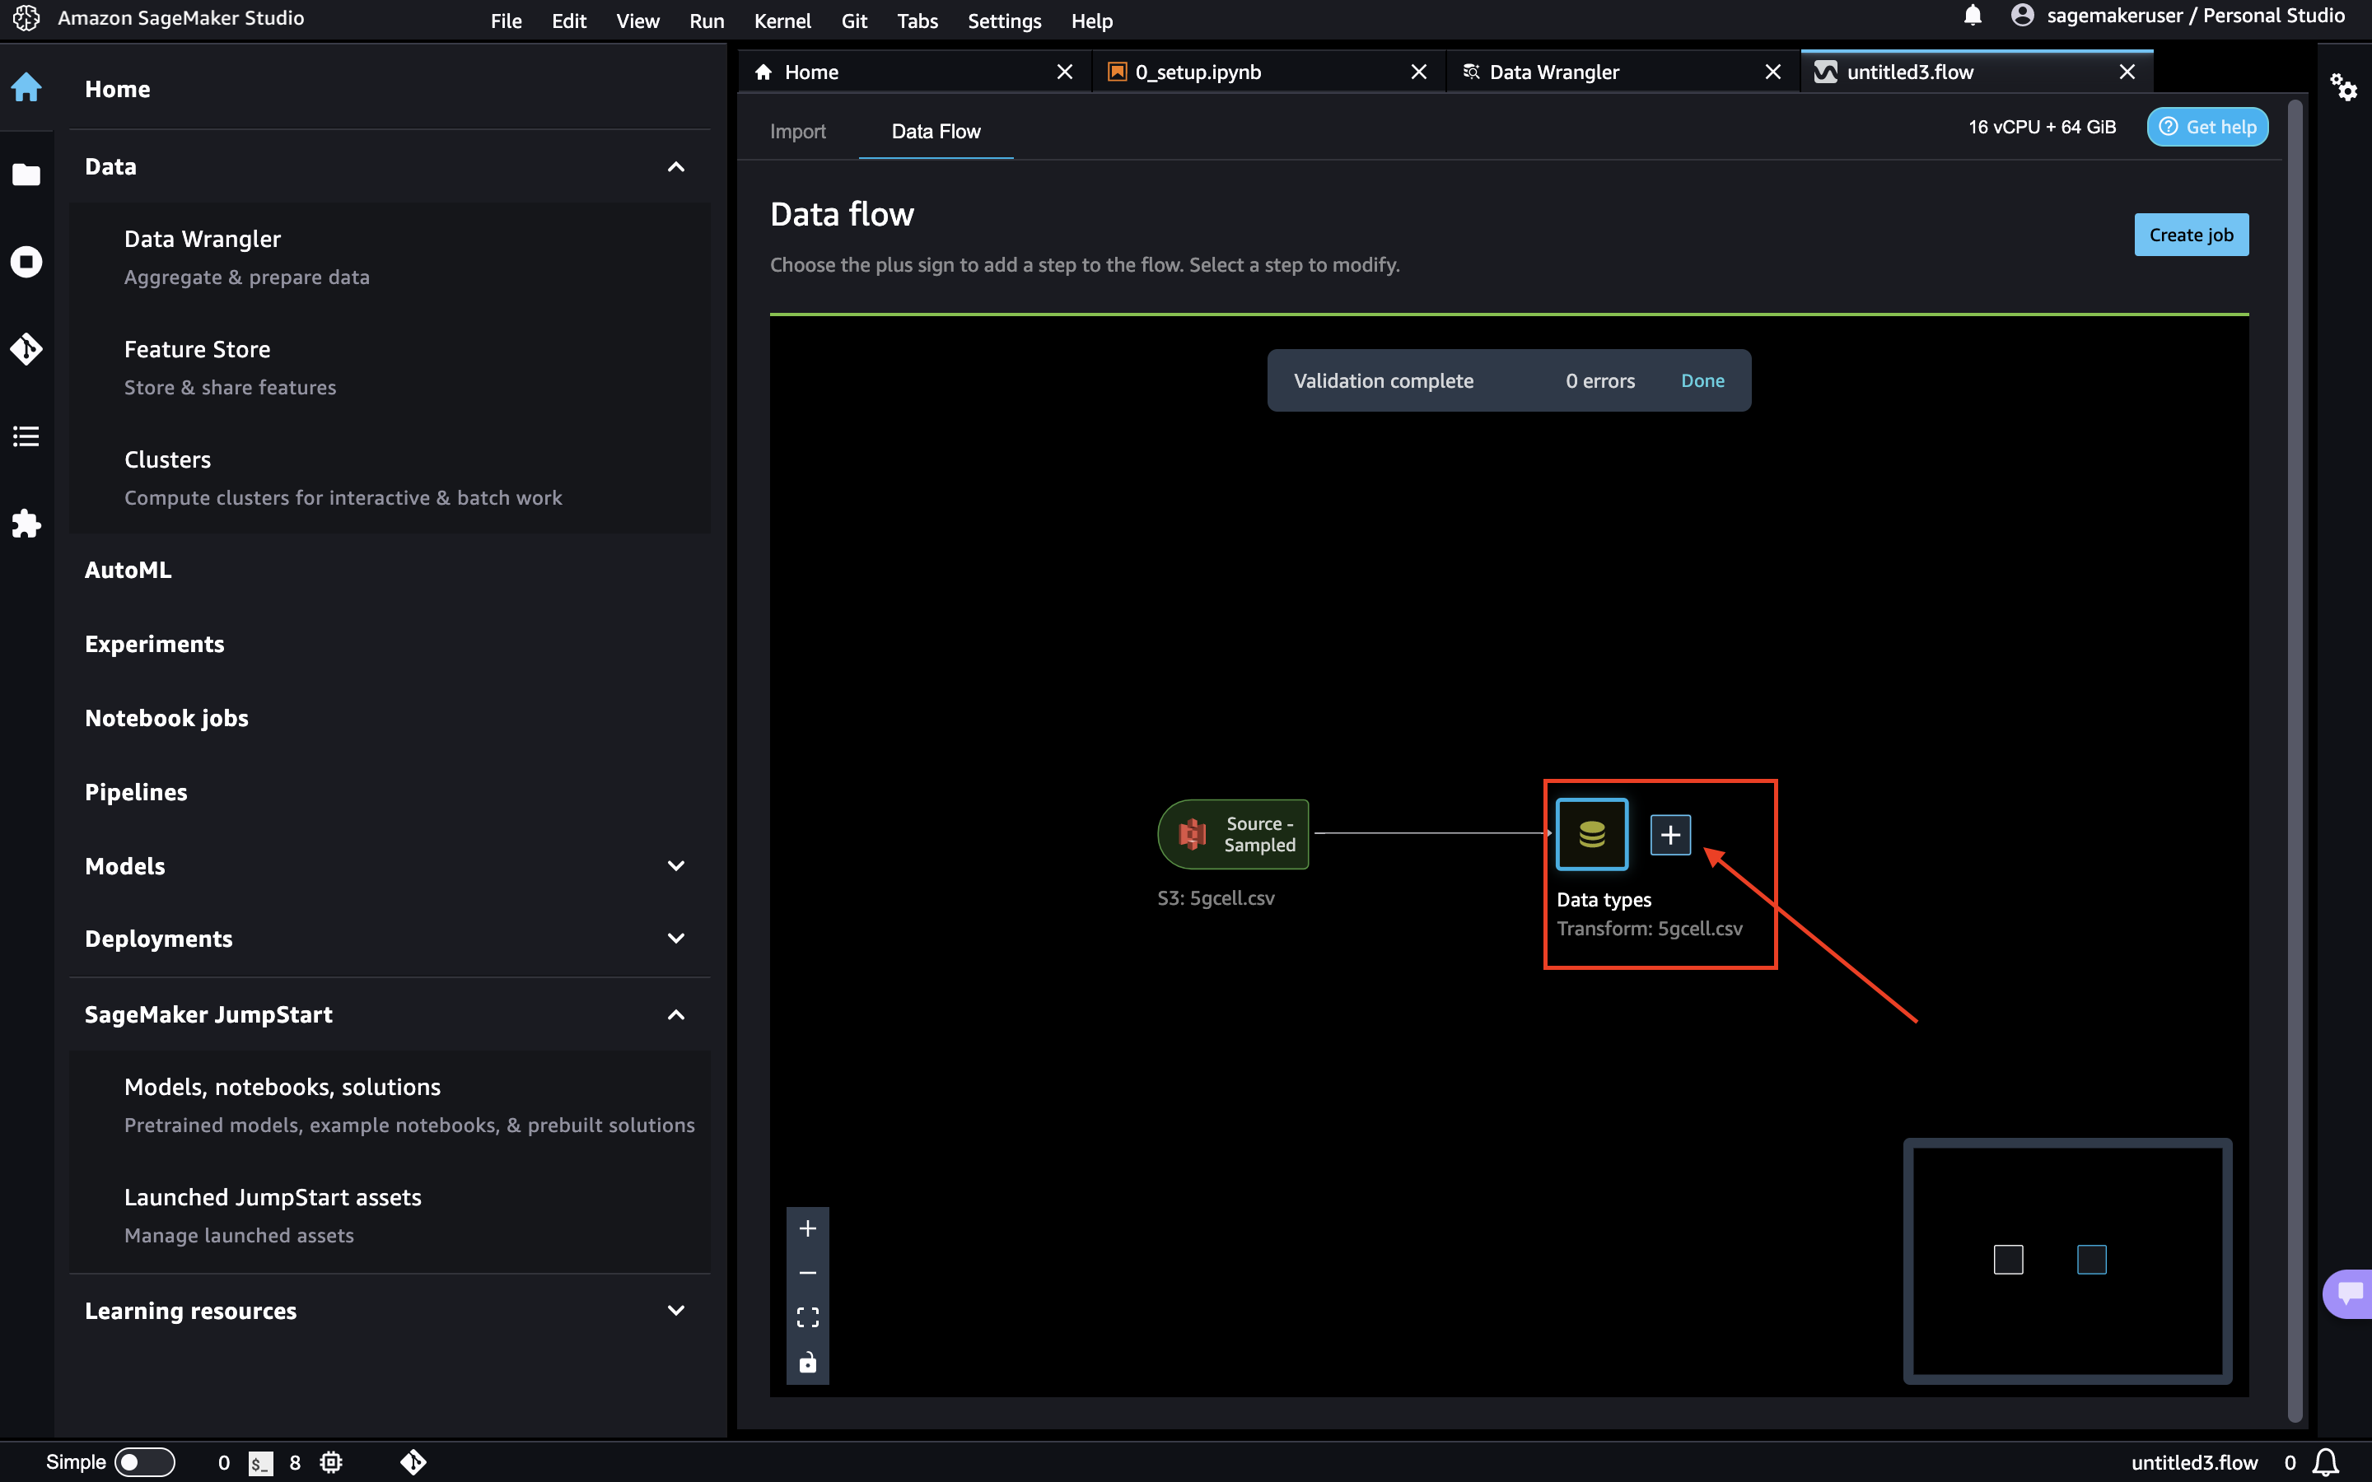2372x1482 pixels.
Task: Close the untitled3.flow tab
Action: [x=2127, y=72]
